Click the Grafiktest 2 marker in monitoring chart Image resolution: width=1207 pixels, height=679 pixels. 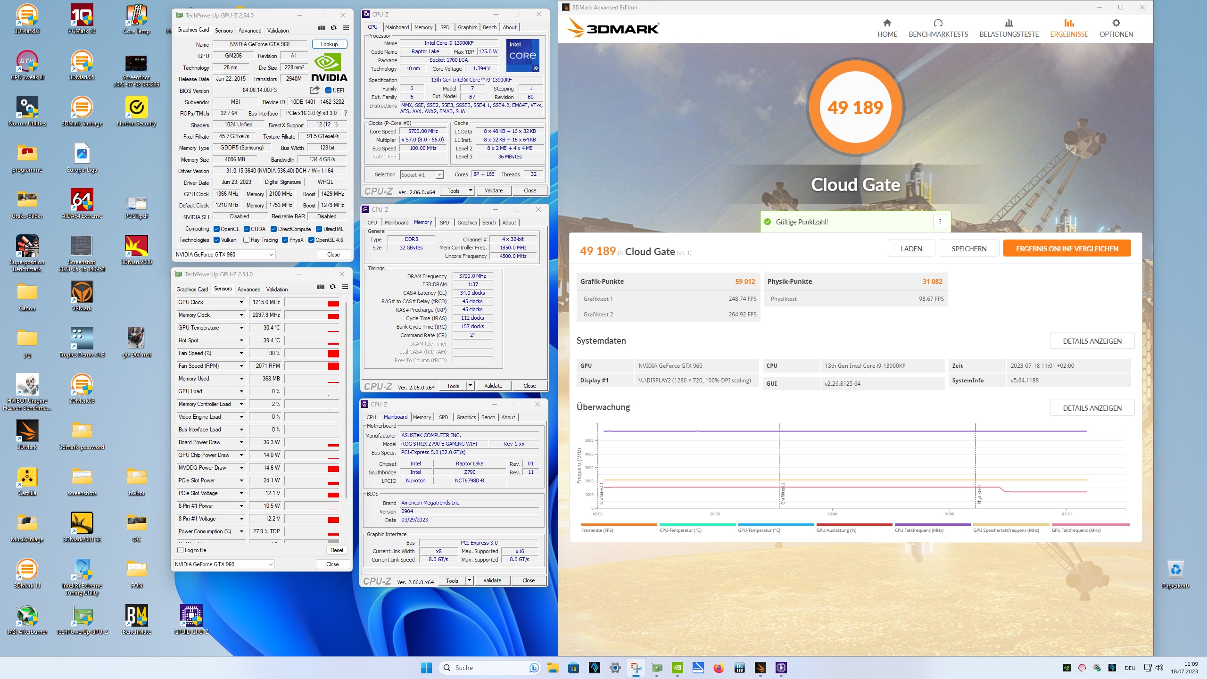click(x=782, y=493)
